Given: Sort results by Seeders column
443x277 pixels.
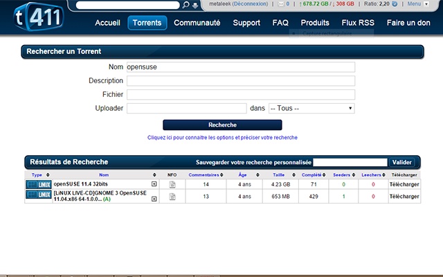Looking at the screenshot, I should tap(341, 175).
